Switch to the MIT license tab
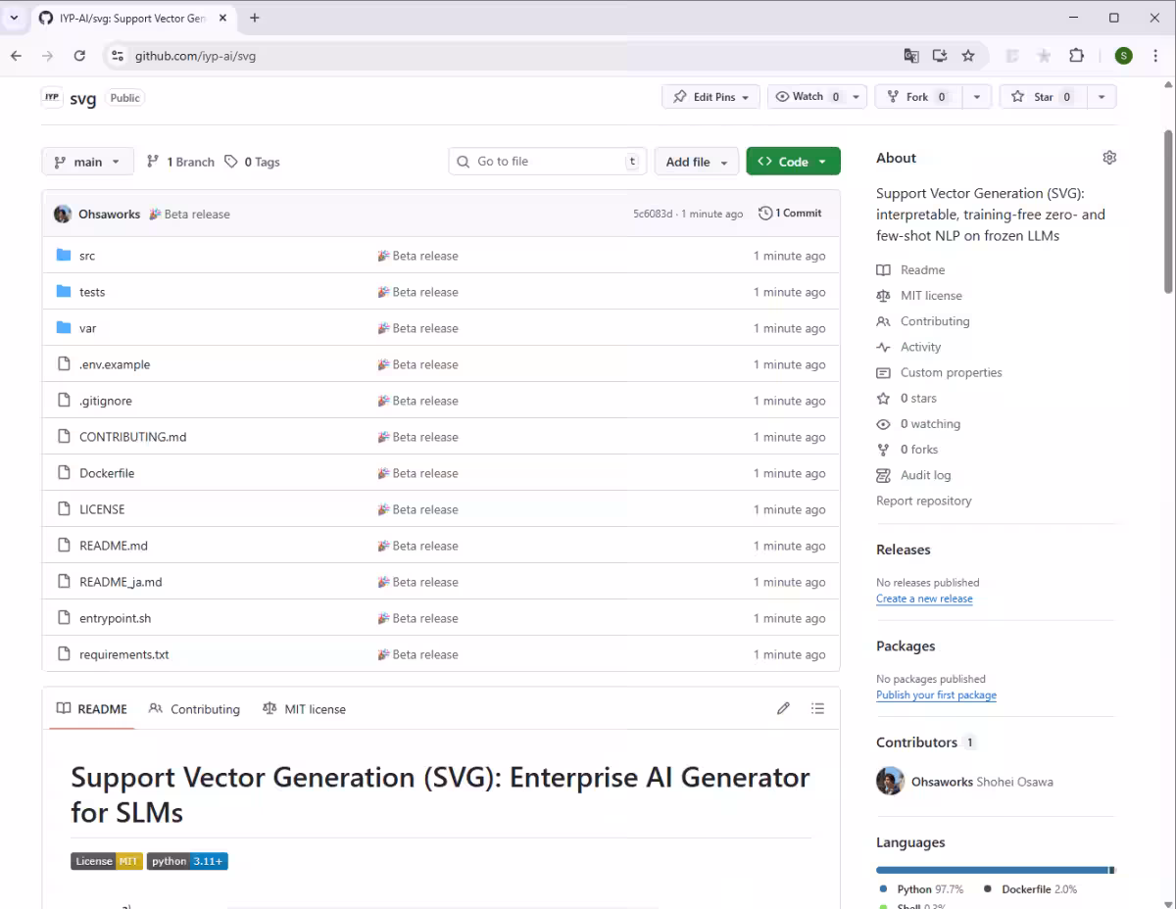 [305, 709]
